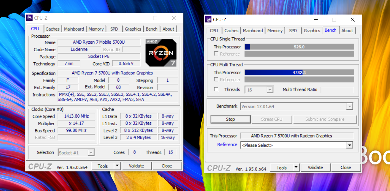Click the CPU-Z app icon in Bench window title bar

[x=208, y=19]
